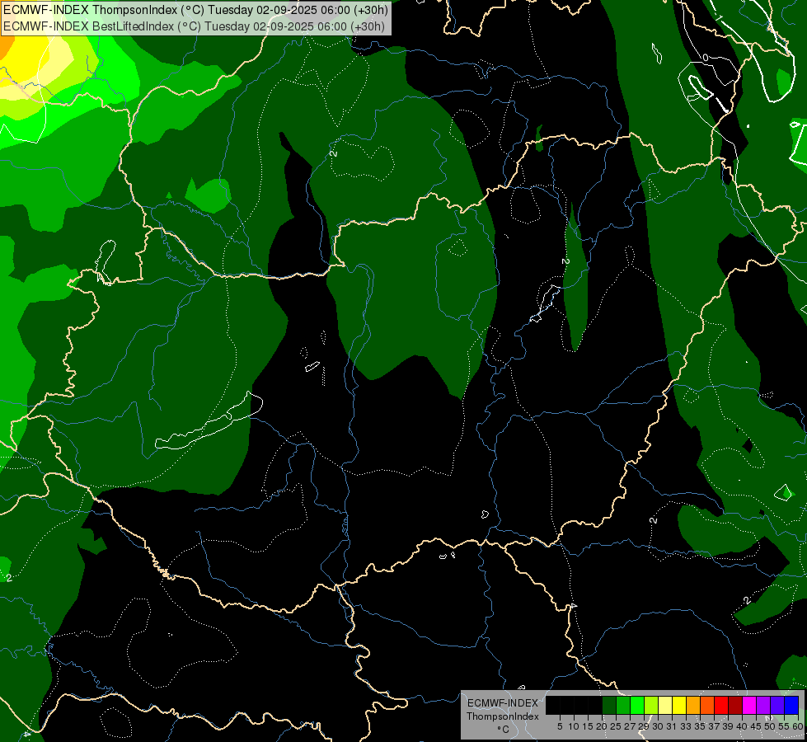Click the legend tick label 39
The width and height of the screenshot is (807, 742).
pos(728,726)
